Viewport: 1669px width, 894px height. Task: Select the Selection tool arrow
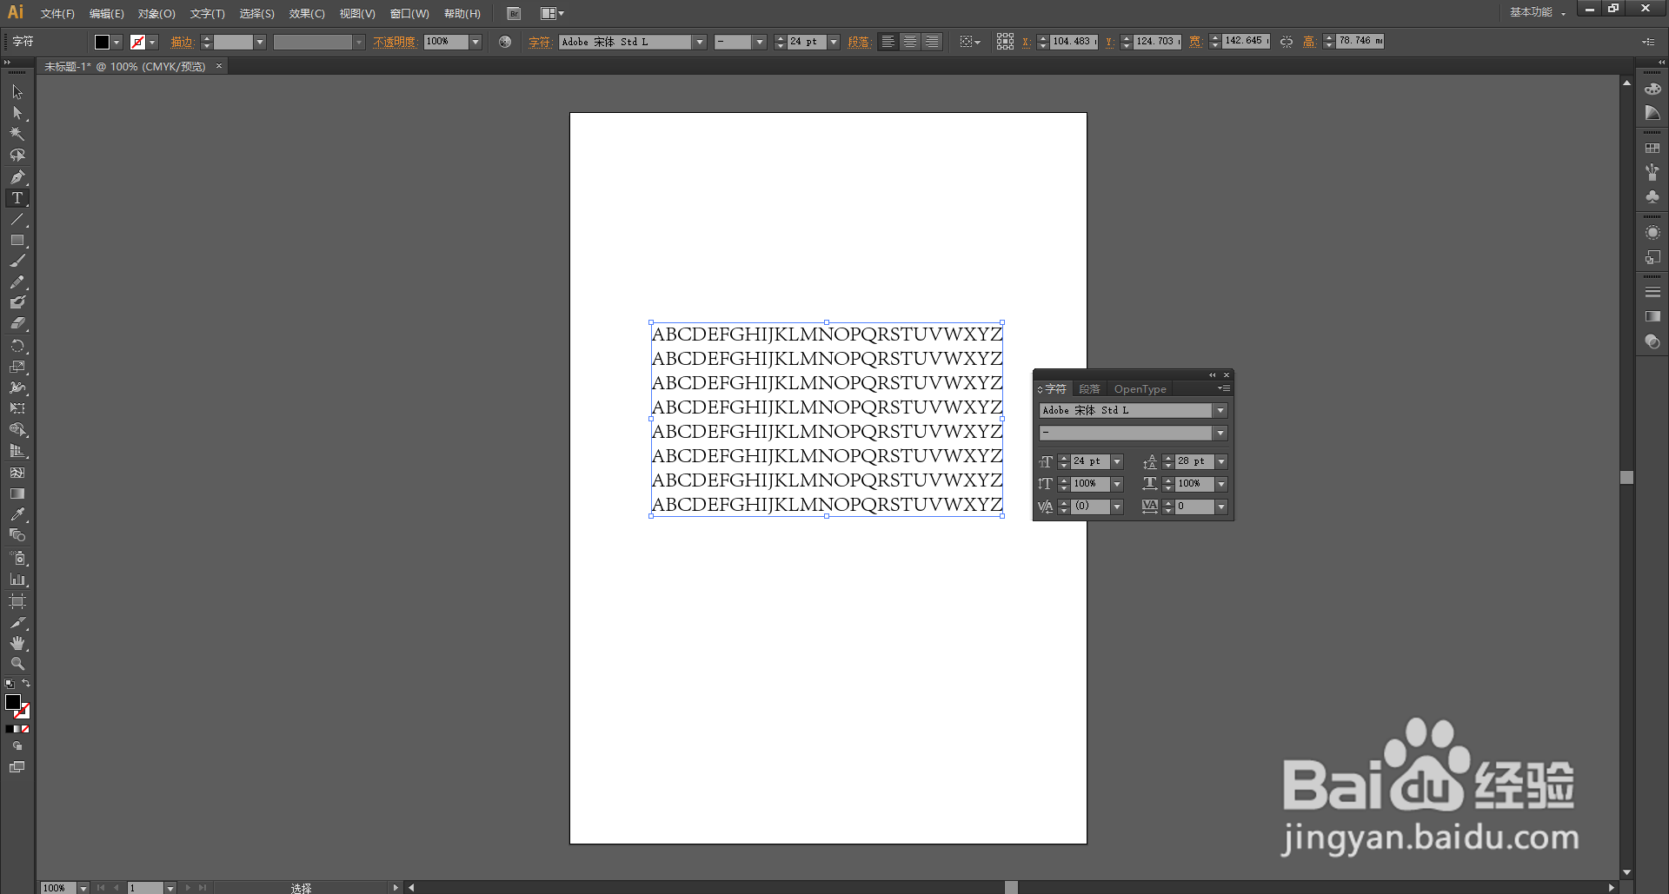point(17,92)
